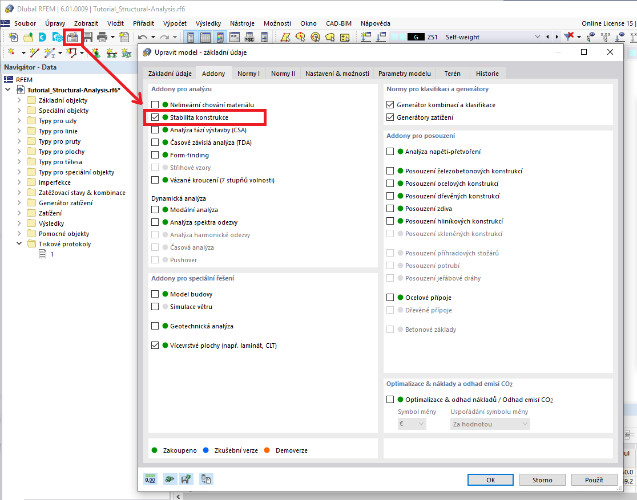Go to the previous load case arrow
The height and width of the screenshot is (500, 637).
tap(547, 37)
